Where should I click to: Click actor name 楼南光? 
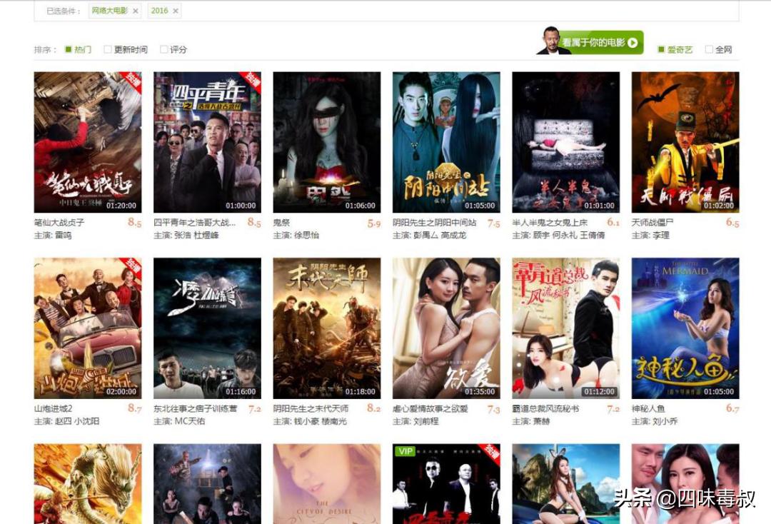pos(334,421)
